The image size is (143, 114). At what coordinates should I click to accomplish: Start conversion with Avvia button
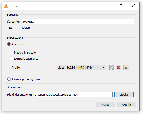tap(105, 105)
